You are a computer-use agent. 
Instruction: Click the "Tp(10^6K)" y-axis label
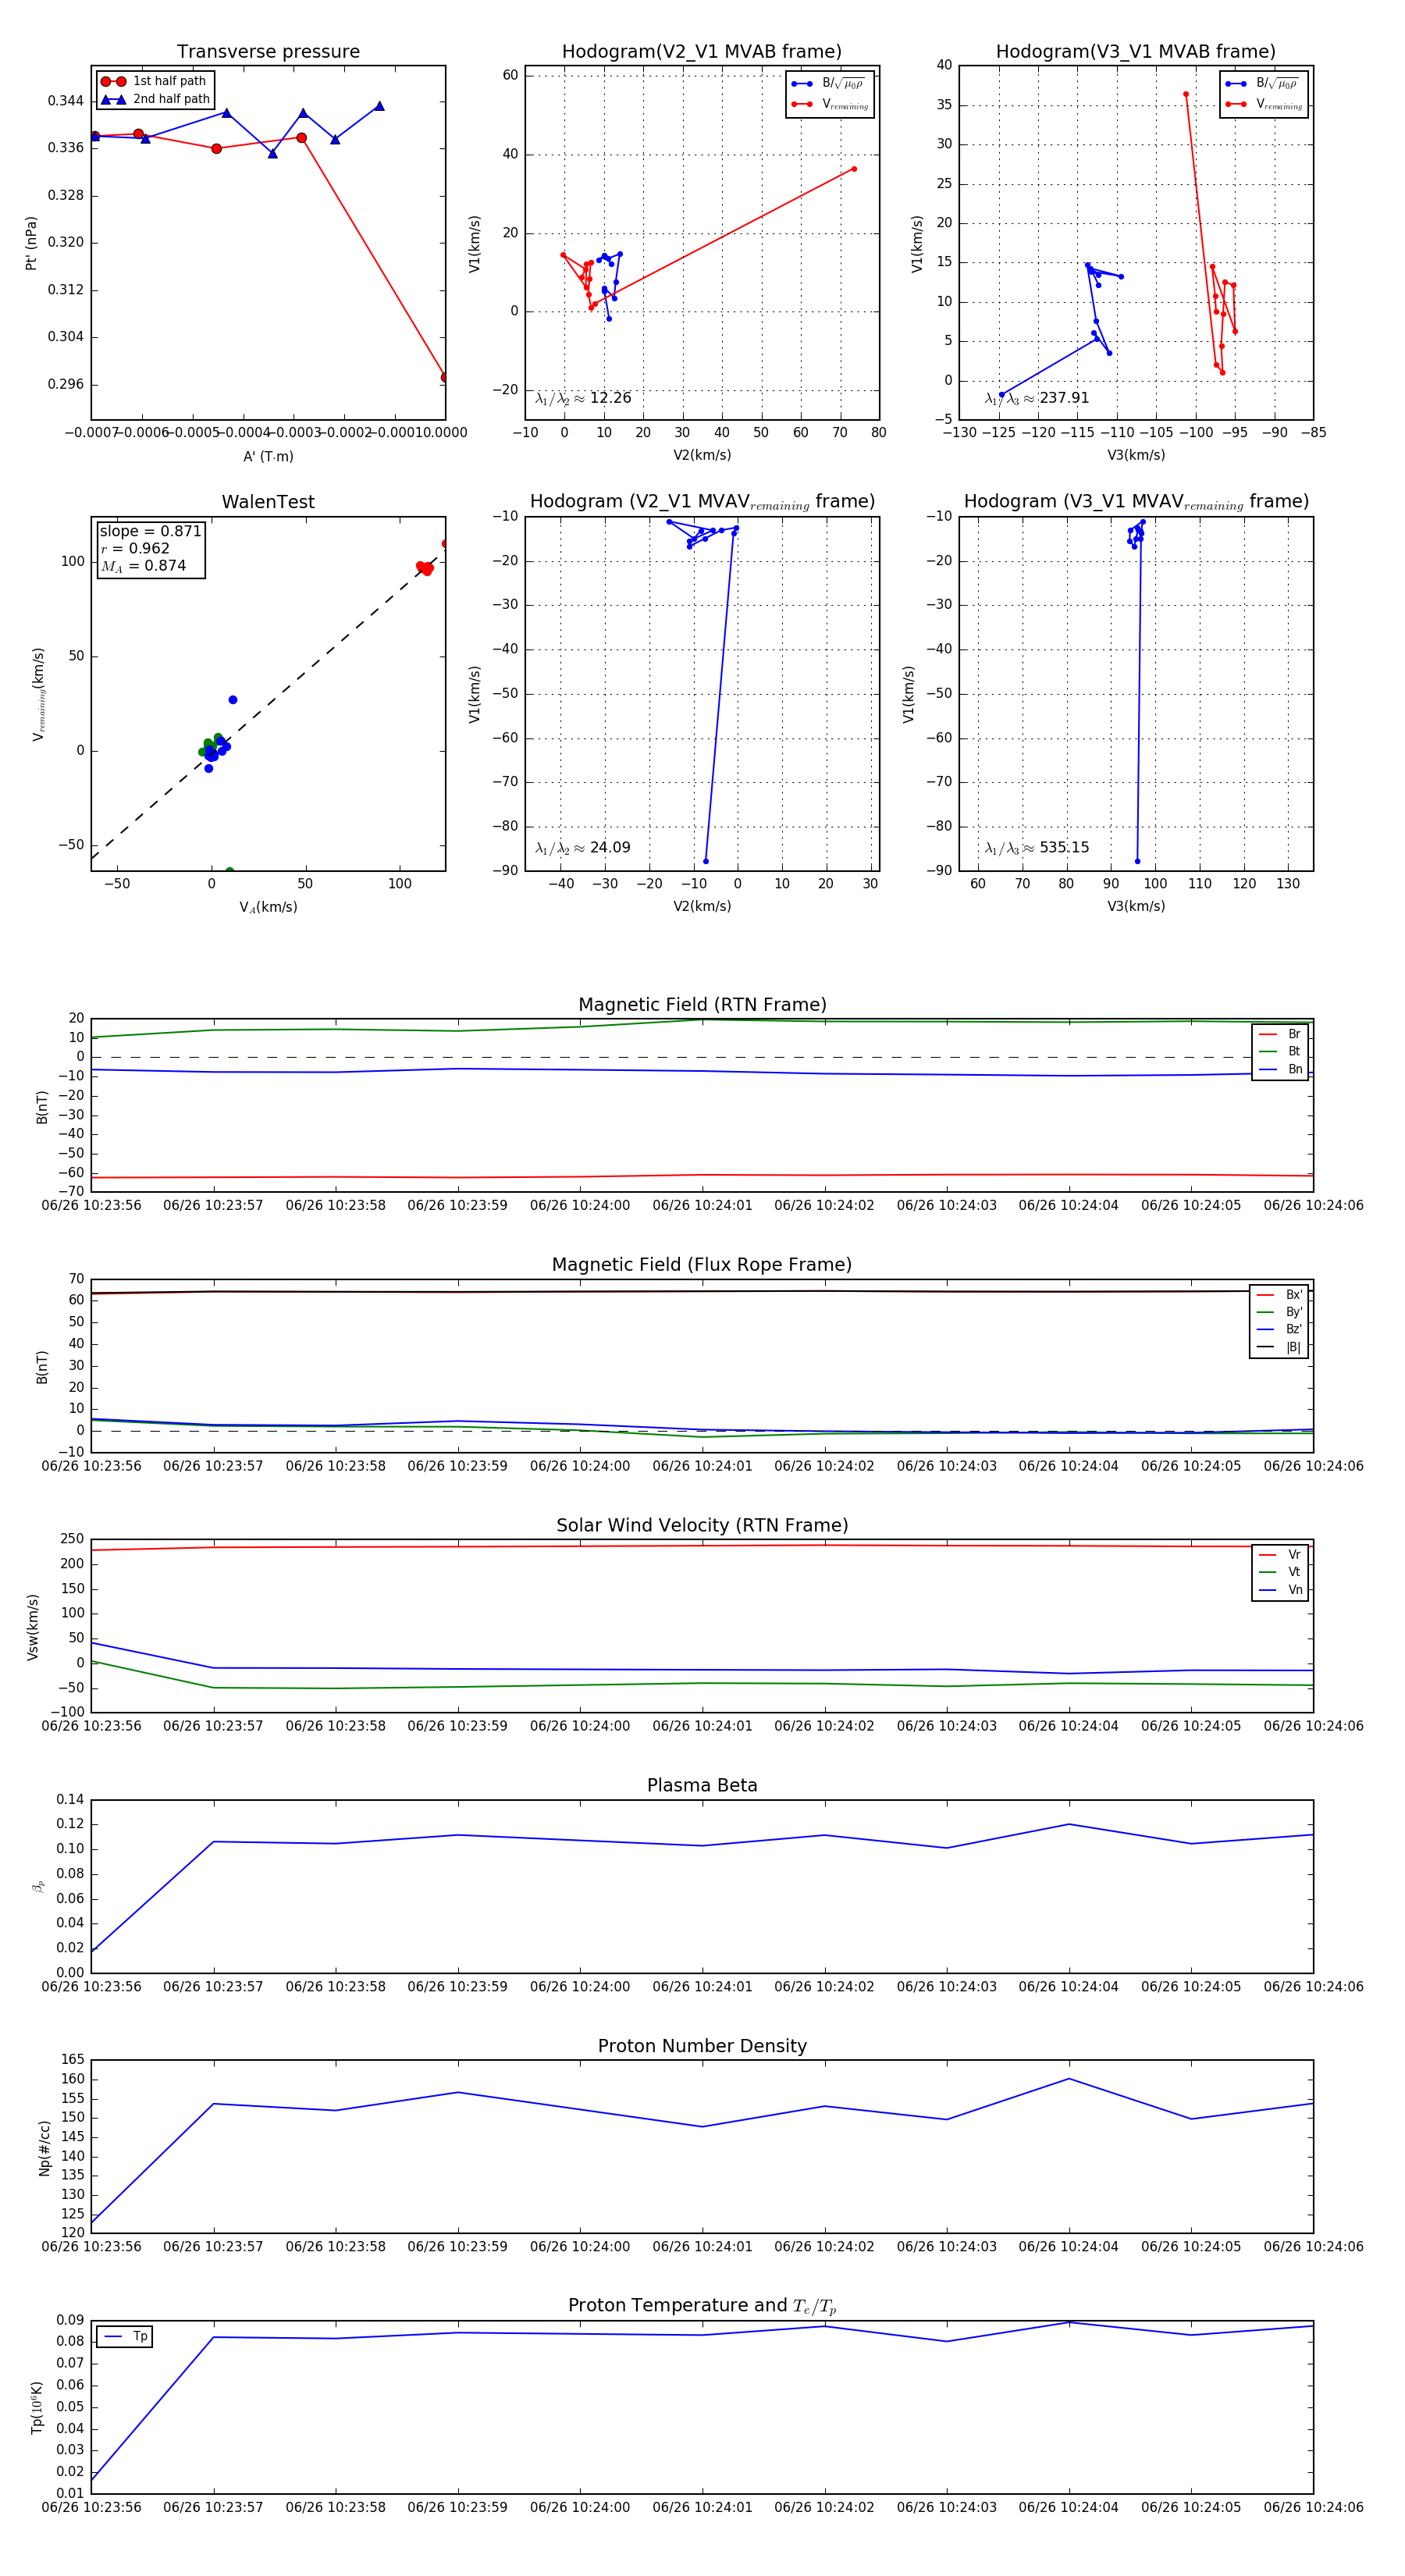point(37,2407)
